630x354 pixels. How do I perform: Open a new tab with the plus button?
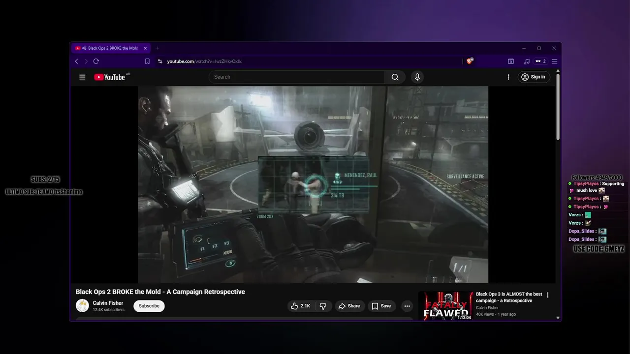coord(157,48)
